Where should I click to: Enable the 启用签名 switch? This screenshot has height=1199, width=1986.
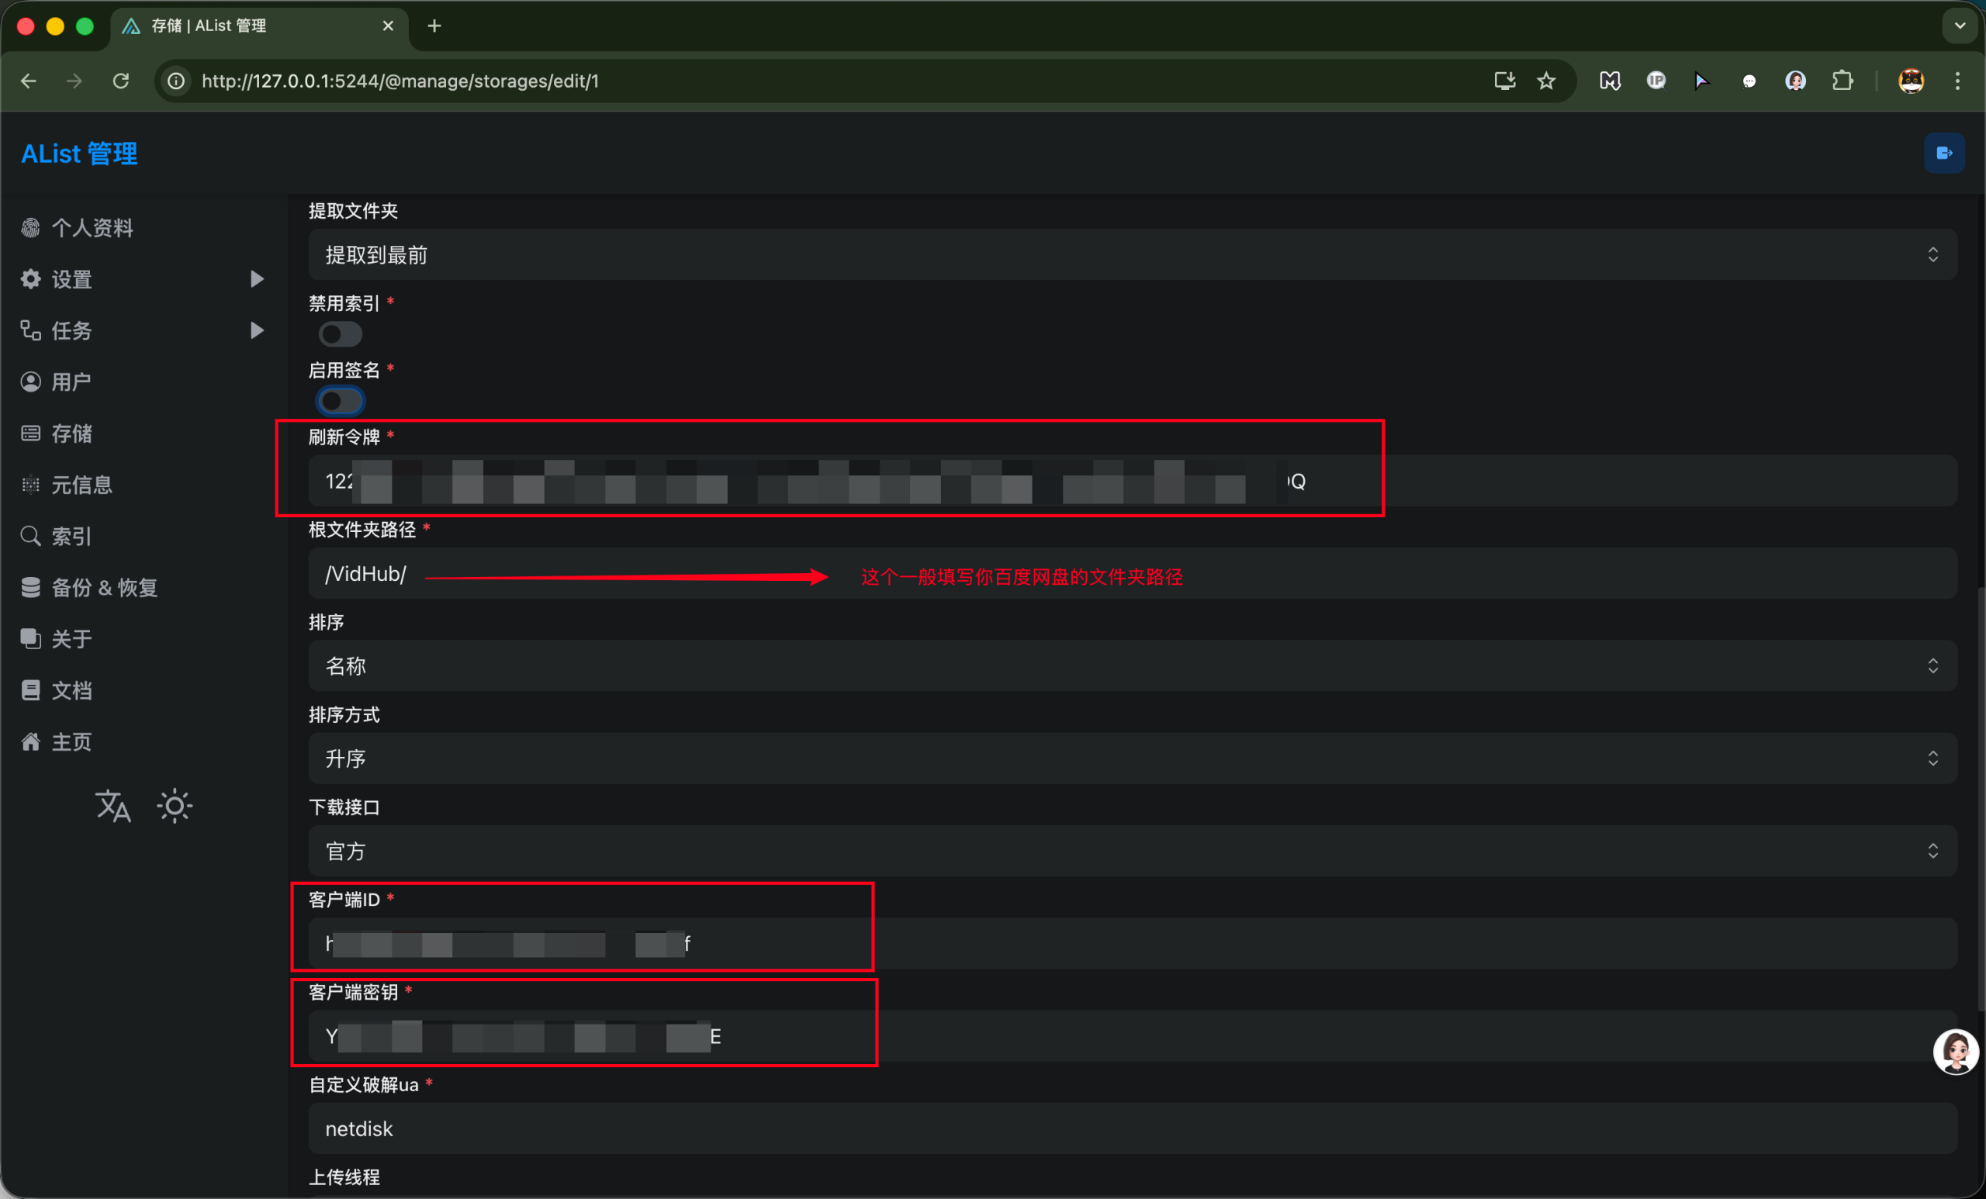(340, 400)
